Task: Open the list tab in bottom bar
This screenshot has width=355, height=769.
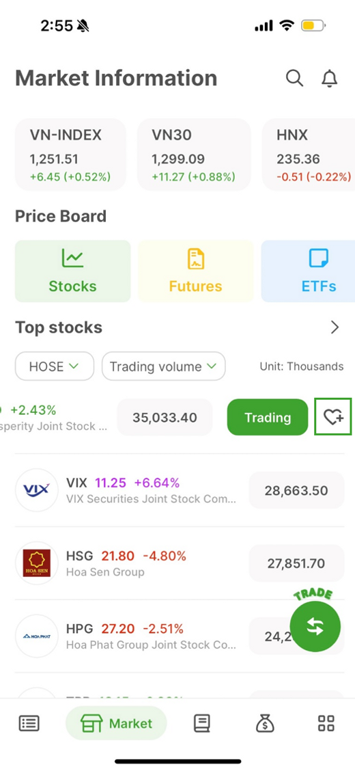Action: pyautogui.click(x=29, y=723)
